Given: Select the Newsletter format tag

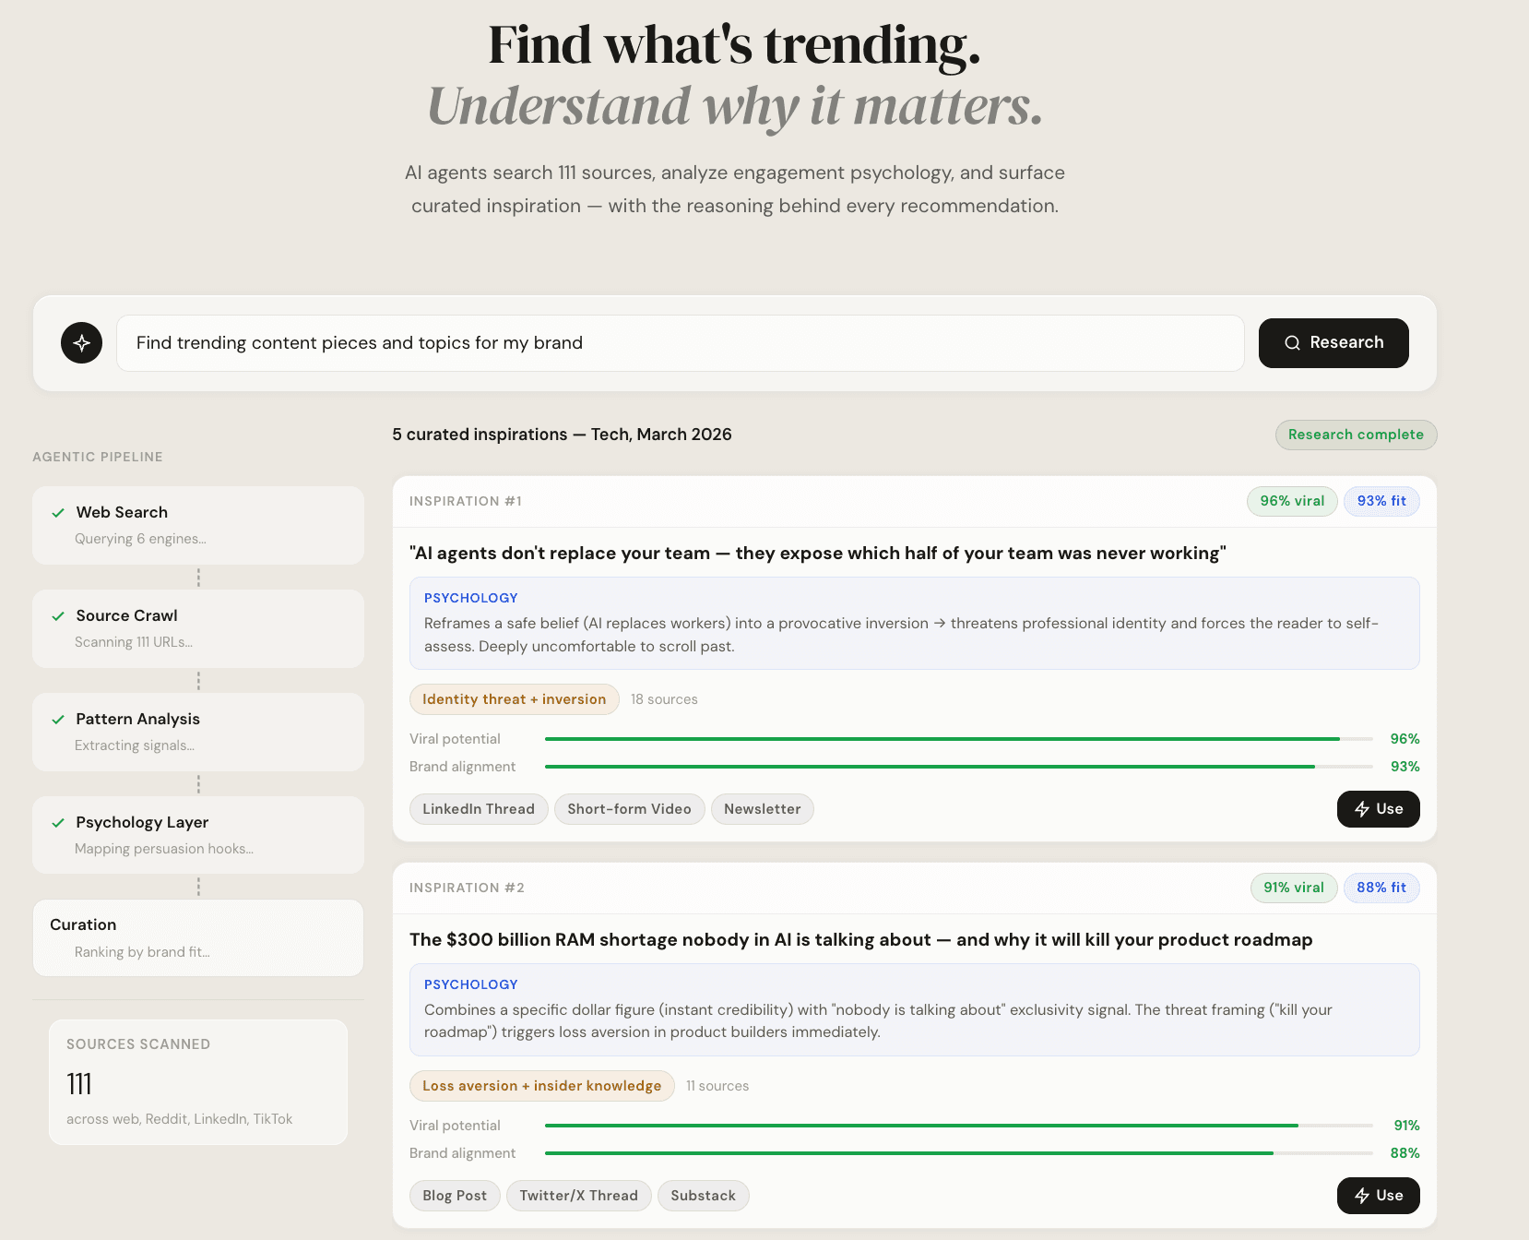Looking at the screenshot, I should tap(762, 809).
